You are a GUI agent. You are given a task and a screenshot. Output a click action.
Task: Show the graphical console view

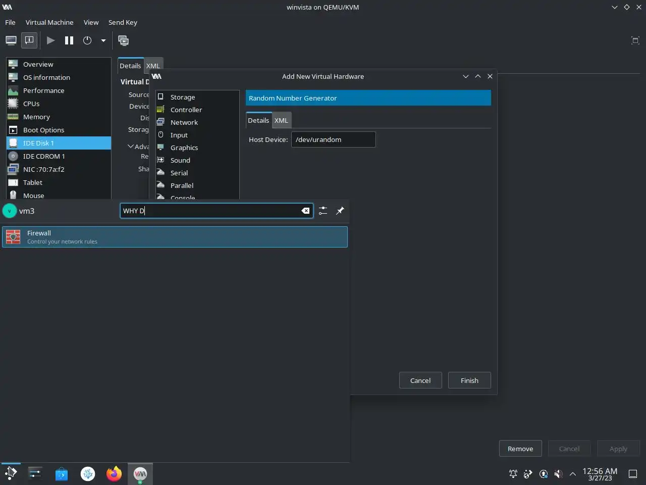(x=11, y=40)
